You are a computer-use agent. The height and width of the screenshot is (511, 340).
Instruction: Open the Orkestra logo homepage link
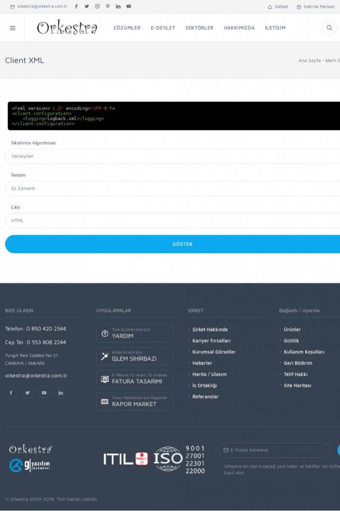click(67, 28)
